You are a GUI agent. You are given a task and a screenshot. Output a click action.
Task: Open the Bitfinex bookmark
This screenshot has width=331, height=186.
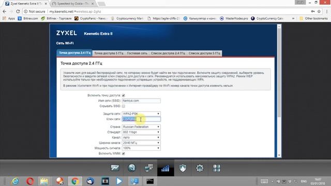click(x=56, y=19)
